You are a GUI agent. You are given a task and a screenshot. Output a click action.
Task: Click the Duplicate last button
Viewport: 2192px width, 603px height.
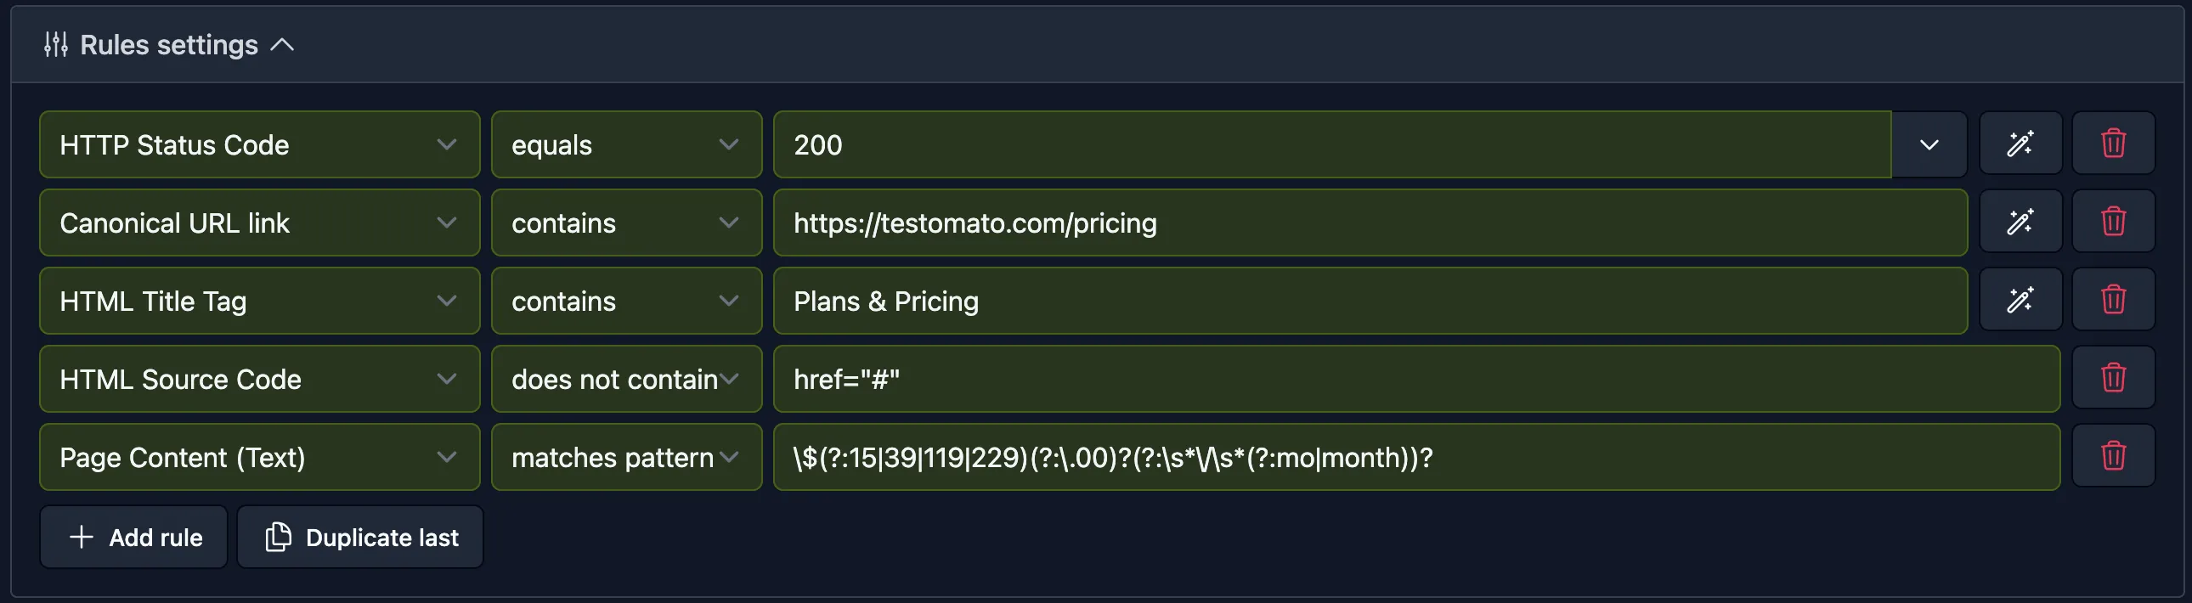(359, 537)
